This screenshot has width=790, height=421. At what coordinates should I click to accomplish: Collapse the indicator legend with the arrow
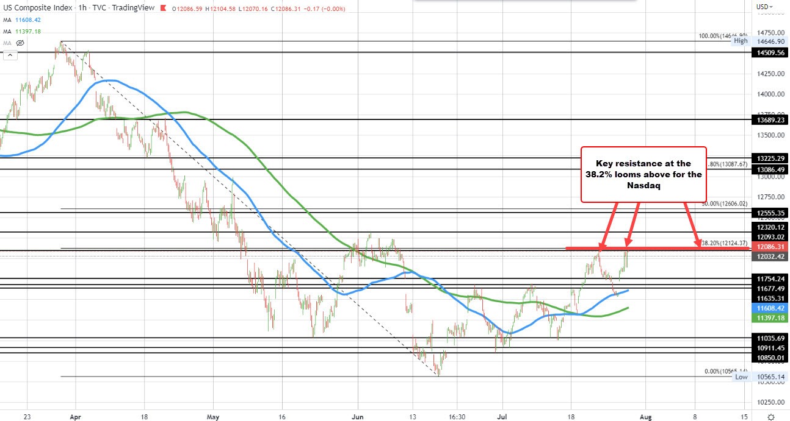(x=9, y=55)
